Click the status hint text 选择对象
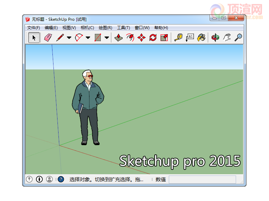 [80, 180]
